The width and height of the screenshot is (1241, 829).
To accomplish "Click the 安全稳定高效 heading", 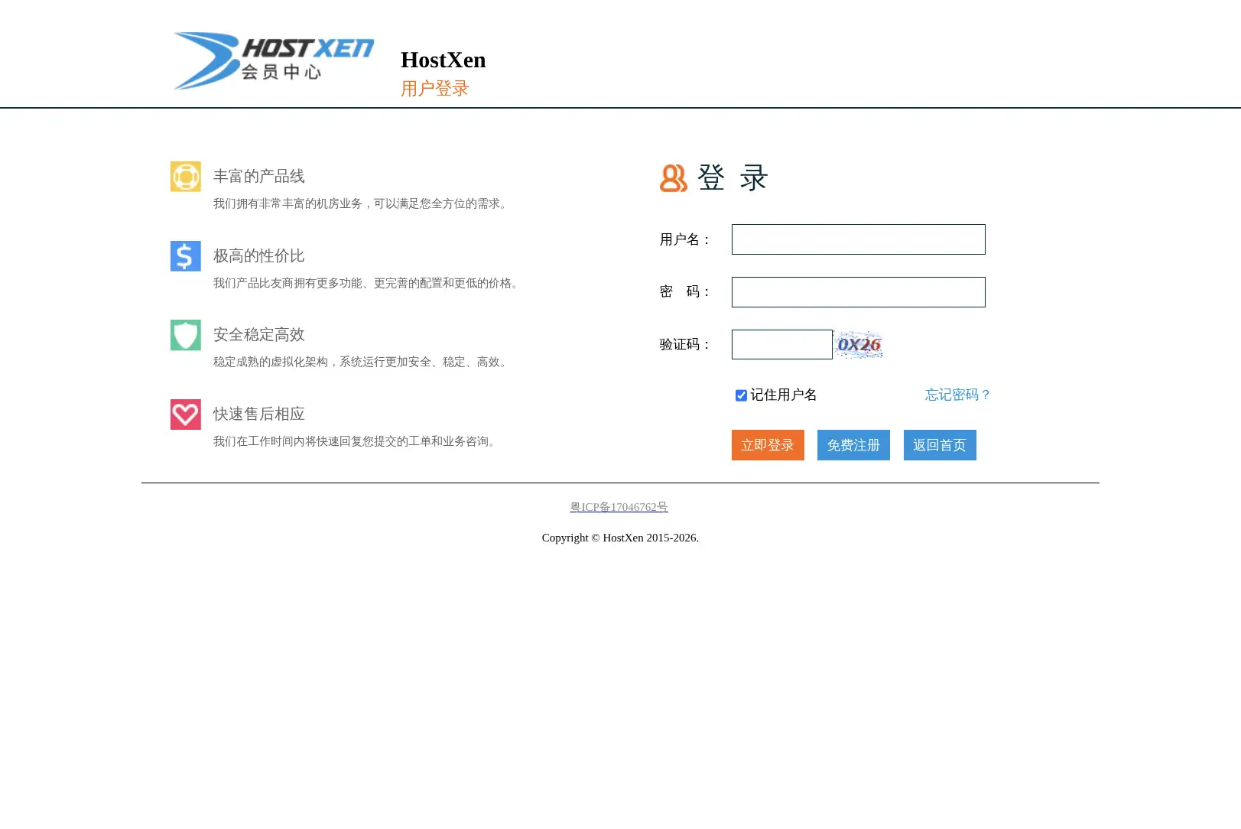I will pyautogui.click(x=259, y=335).
